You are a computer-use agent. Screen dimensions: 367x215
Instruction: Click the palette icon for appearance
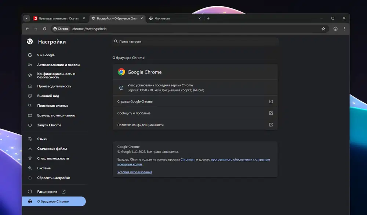(30, 96)
